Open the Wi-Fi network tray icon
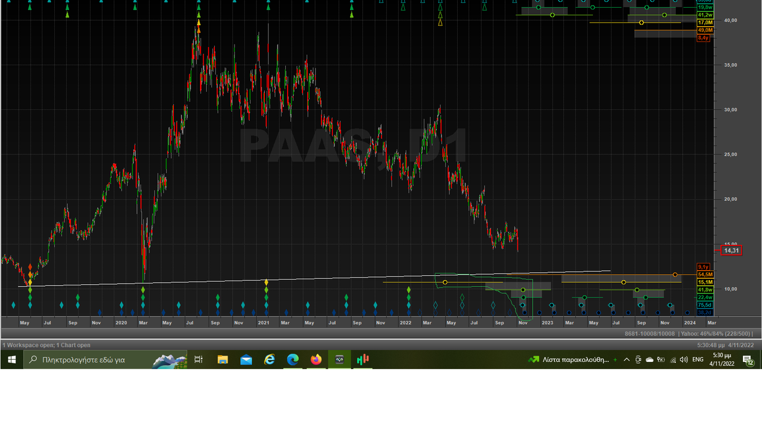The width and height of the screenshot is (762, 428). [673, 360]
